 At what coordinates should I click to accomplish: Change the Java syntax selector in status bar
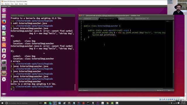[169, 90]
